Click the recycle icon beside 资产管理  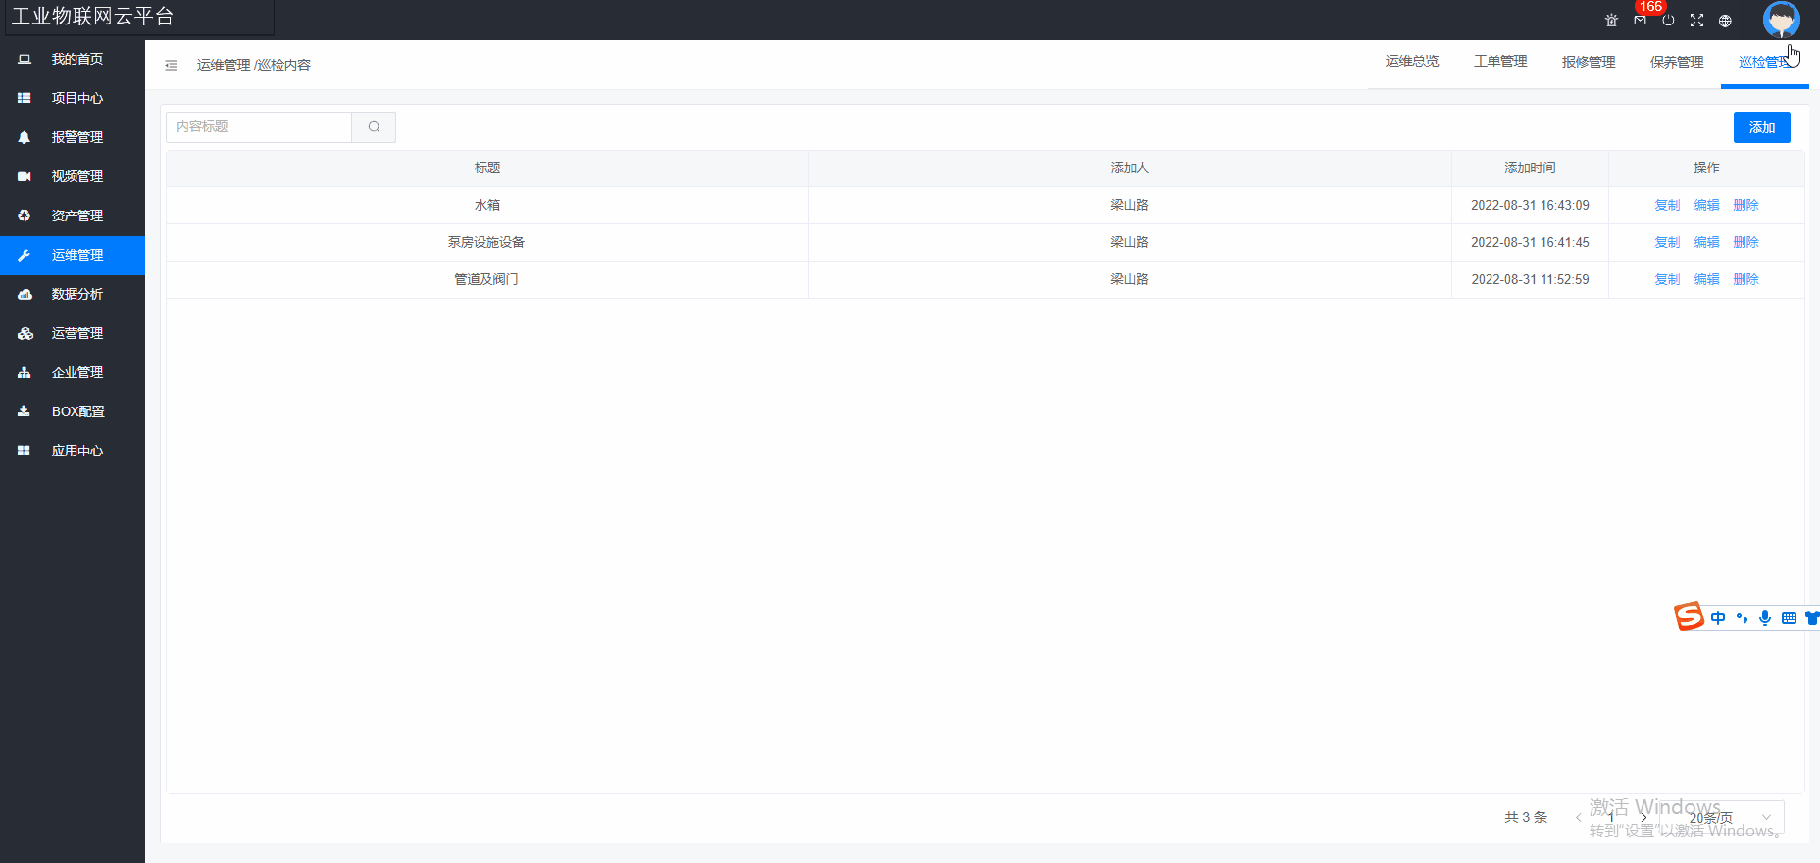tap(25, 216)
